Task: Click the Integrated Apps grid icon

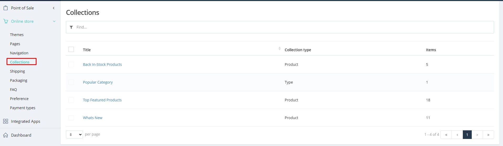Action: (6, 121)
